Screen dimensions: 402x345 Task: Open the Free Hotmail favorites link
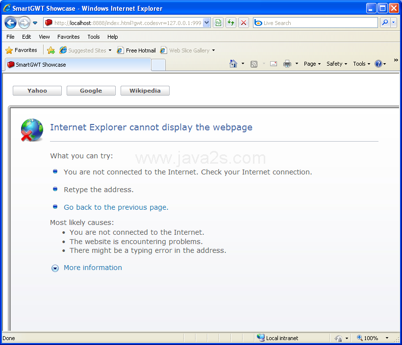[136, 50]
